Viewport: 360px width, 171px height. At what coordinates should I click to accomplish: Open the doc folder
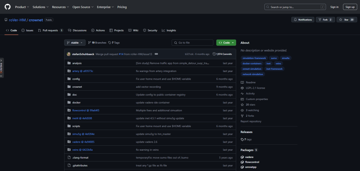[x=74, y=95]
